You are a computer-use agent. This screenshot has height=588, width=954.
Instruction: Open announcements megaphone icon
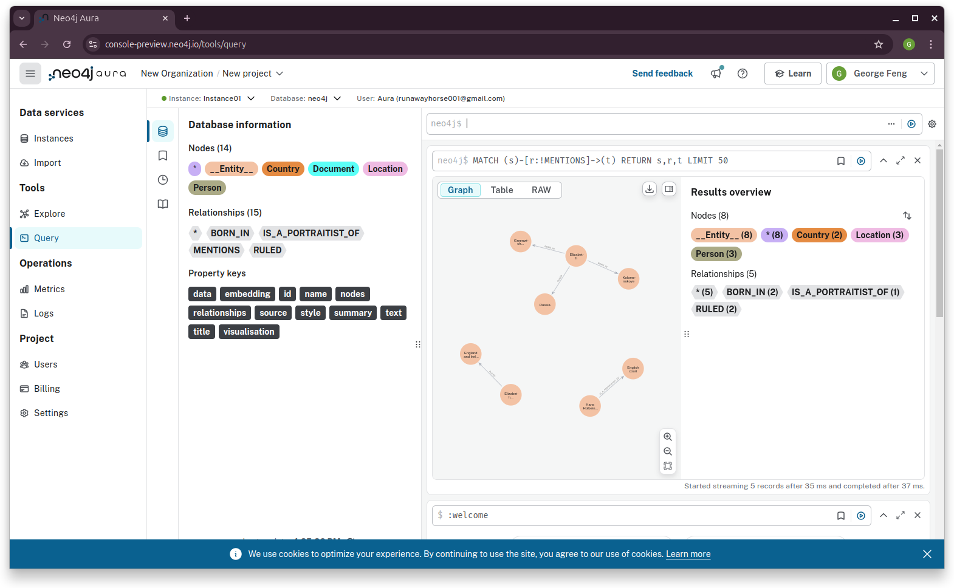click(716, 73)
